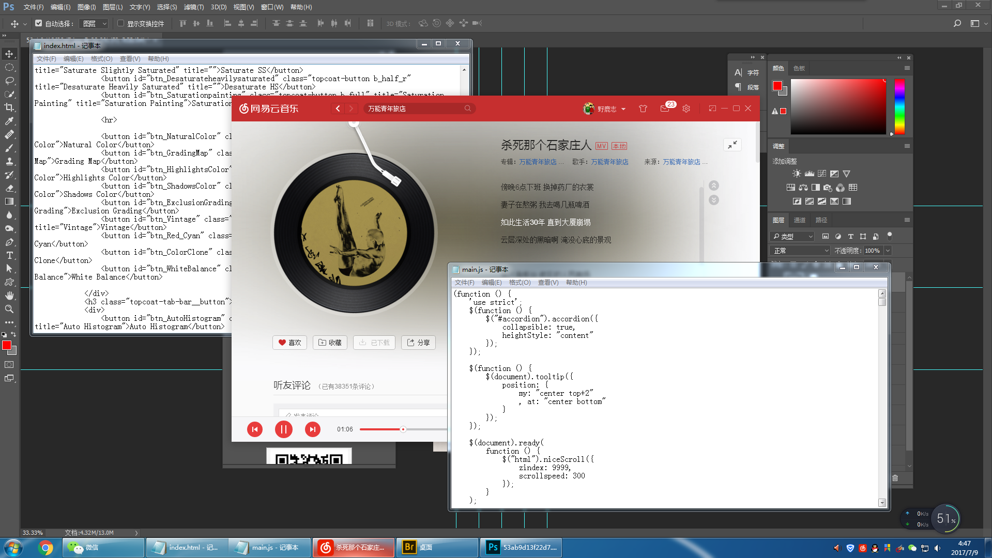
Task: Filter layers by shape layers
Action: tap(863, 236)
